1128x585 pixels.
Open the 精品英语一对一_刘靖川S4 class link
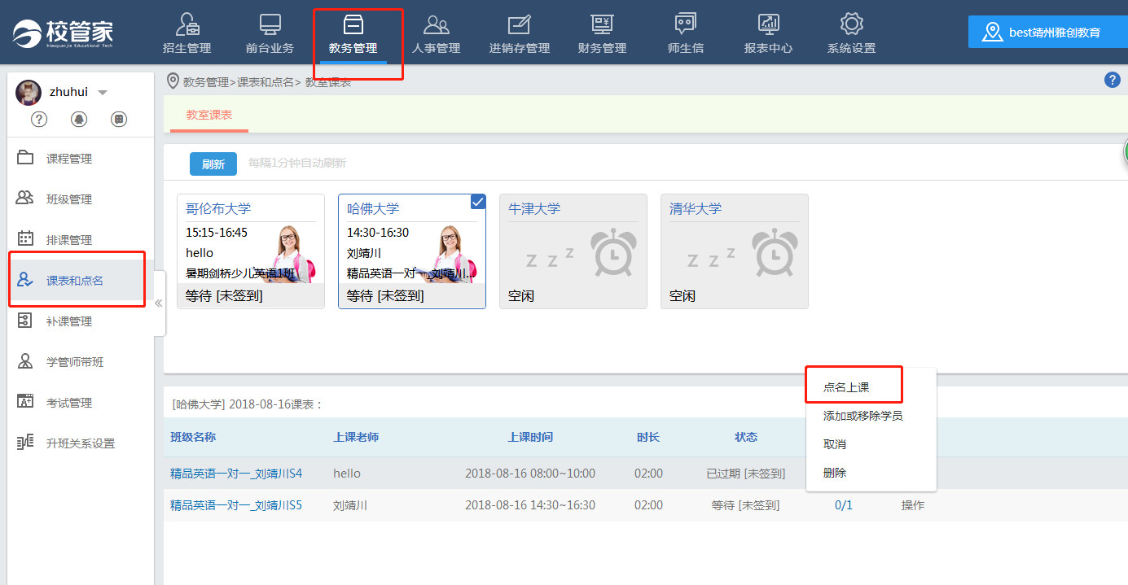coord(236,474)
